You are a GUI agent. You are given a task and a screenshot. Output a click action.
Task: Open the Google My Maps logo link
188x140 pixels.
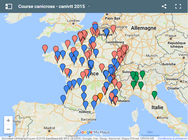pos(94,132)
